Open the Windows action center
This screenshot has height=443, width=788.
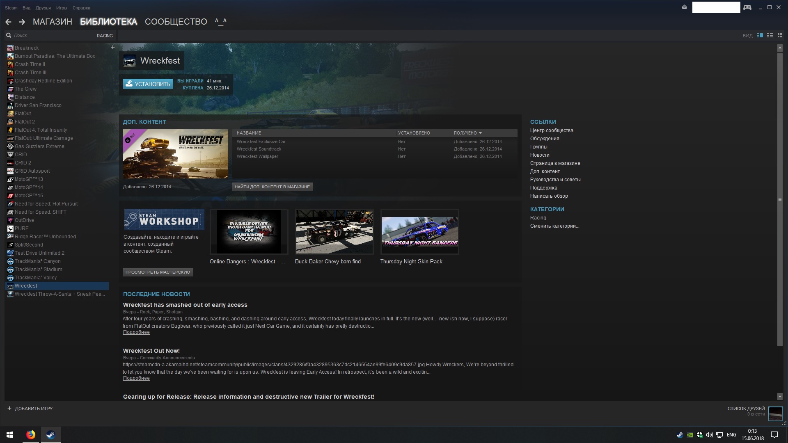pyautogui.click(x=774, y=435)
